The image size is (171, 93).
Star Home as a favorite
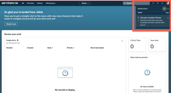coord(88,3)
